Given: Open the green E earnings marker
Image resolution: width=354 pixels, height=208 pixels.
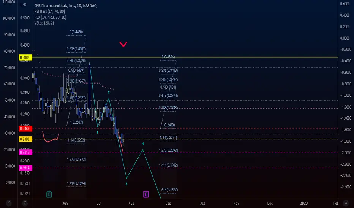Looking at the screenshot, I should coord(49,194).
